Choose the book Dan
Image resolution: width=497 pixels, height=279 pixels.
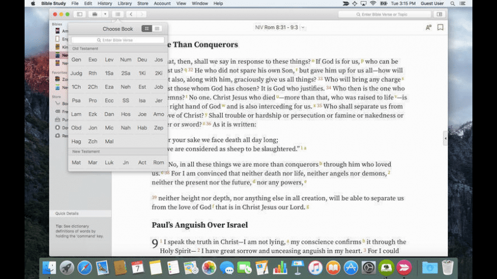click(109, 114)
